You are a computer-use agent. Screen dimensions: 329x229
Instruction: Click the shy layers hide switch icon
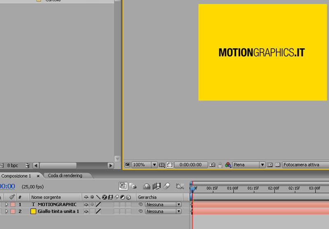pos(147,186)
